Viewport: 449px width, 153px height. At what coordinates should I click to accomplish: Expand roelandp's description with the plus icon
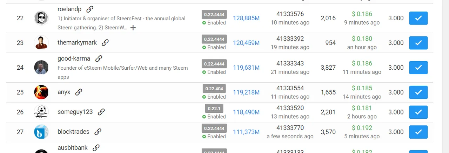pos(133,28)
